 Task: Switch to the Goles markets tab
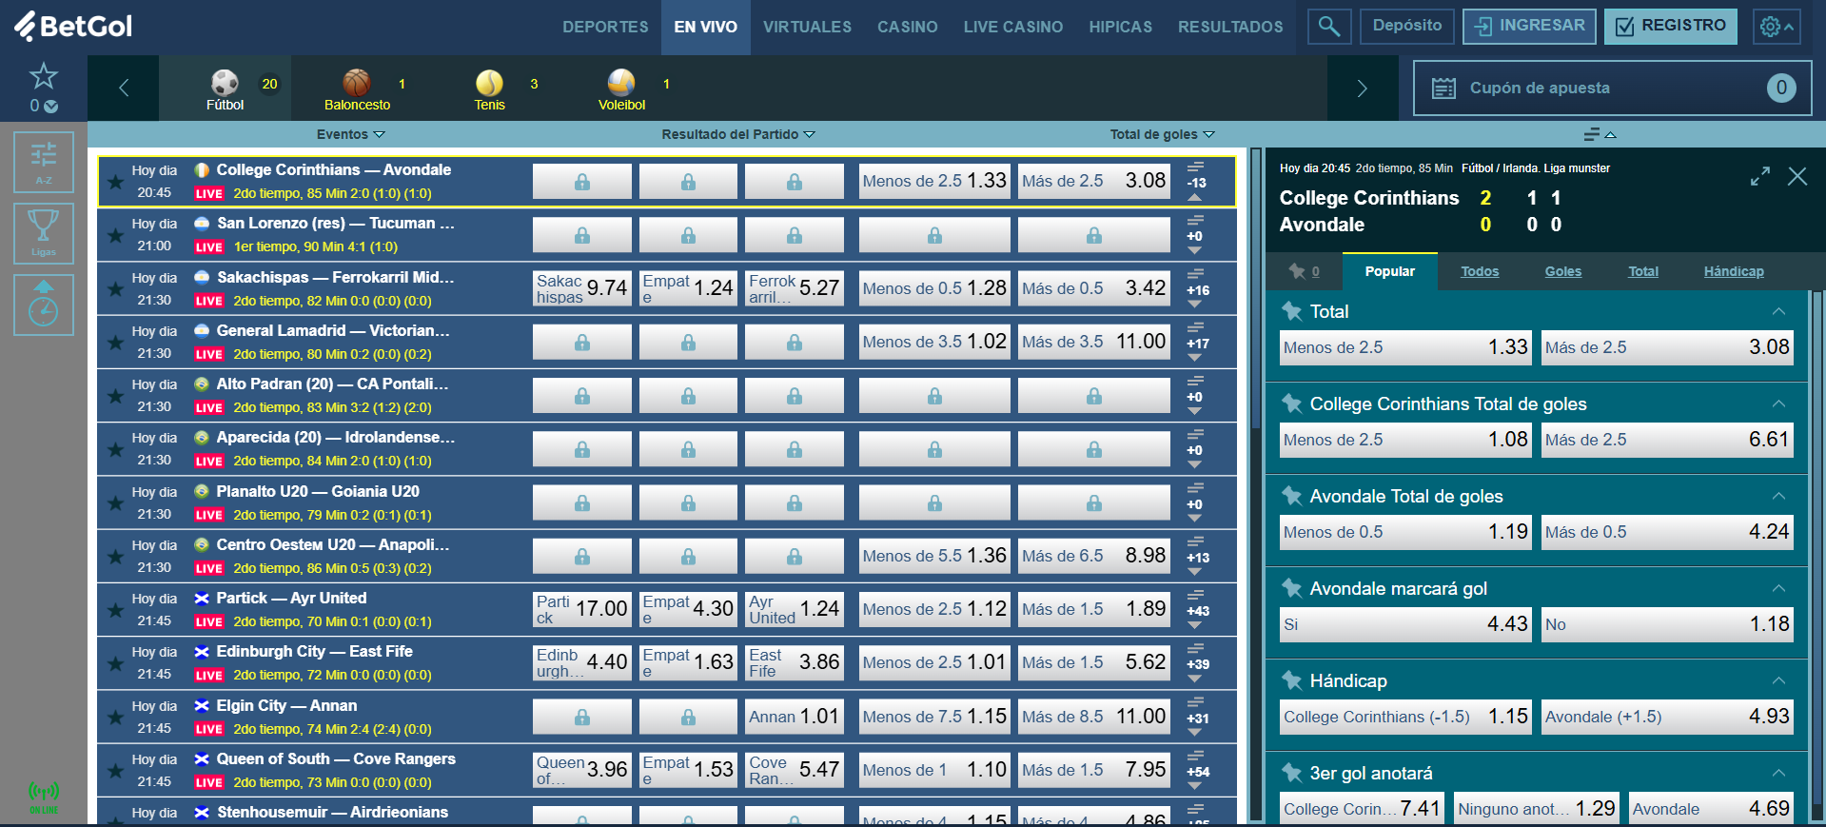(1563, 271)
